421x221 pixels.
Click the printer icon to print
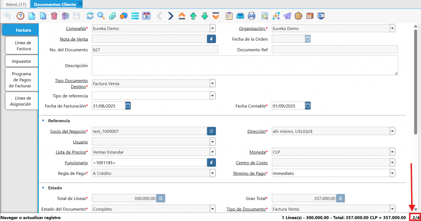click(252, 16)
